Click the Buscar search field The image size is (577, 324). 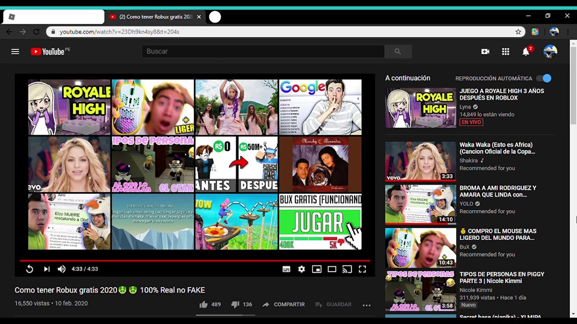(x=263, y=51)
